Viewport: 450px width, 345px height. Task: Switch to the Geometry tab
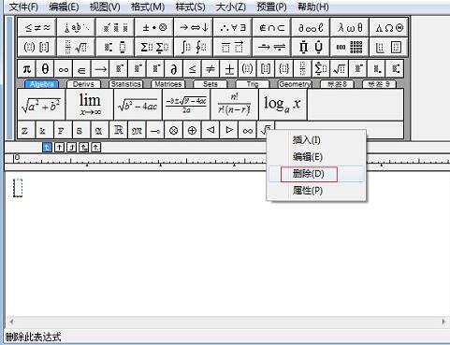[295, 84]
